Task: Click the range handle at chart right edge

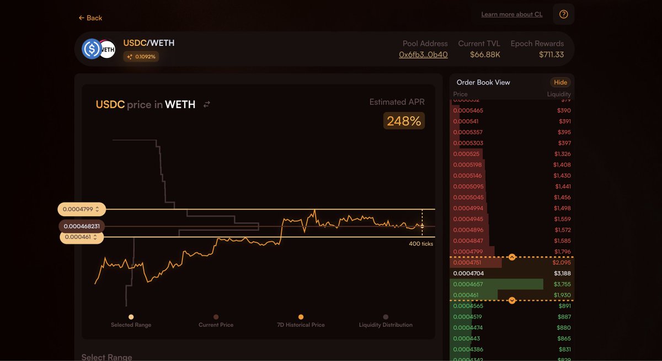Action: (x=422, y=226)
